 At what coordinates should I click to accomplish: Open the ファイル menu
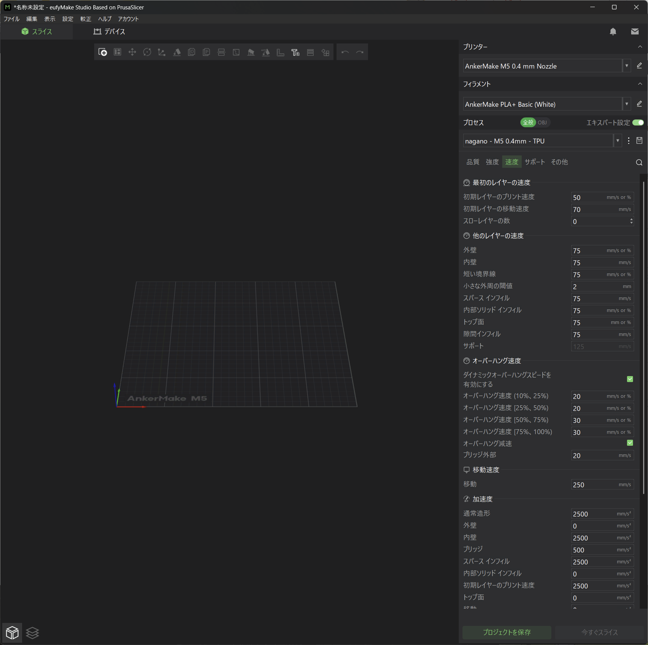(x=12, y=19)
